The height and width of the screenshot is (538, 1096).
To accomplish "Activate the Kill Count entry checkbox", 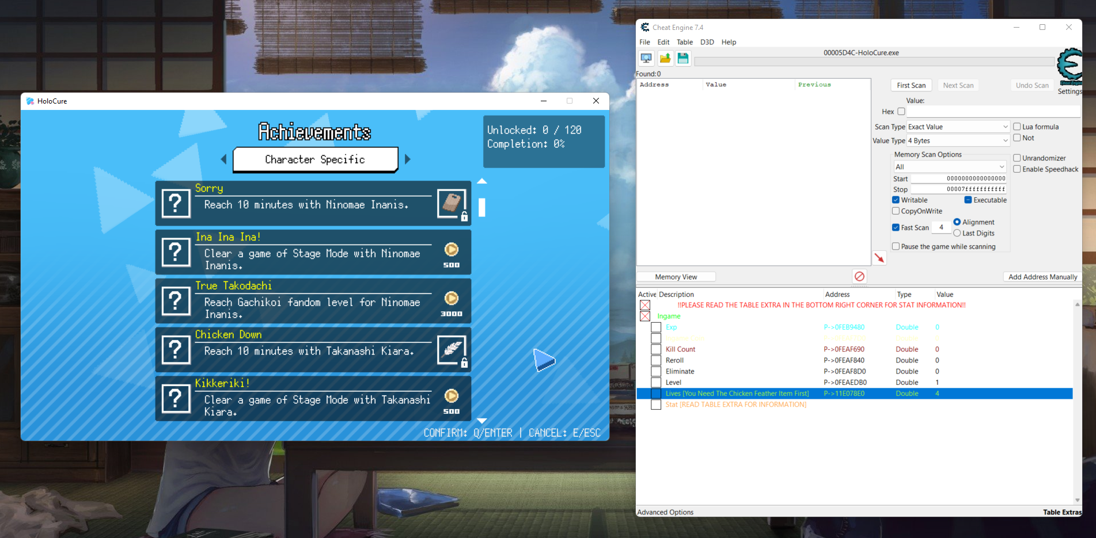I will click(x=656, y=349).
